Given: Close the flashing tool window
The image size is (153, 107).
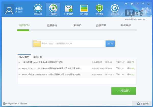Looking at the screenshot, I should point(148,4).
